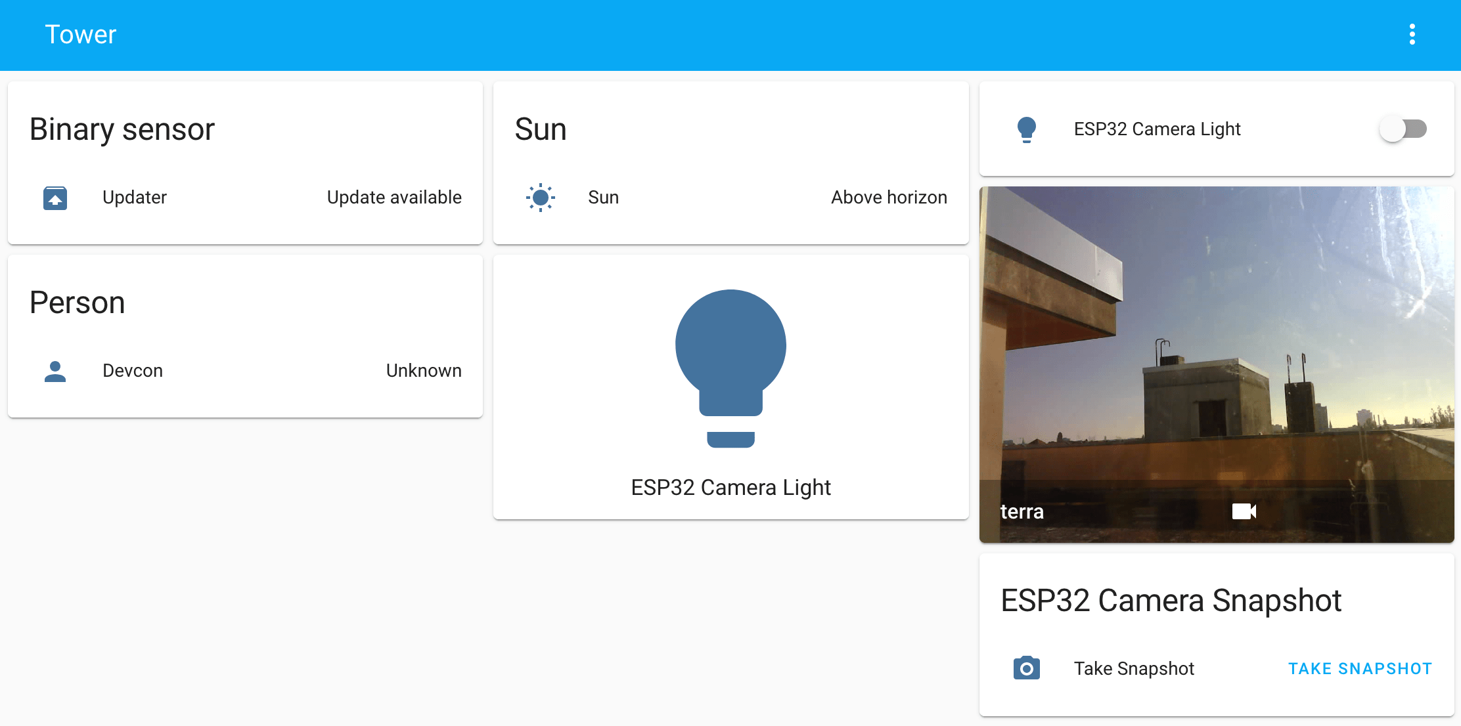The image size is (1461, 726).
Task: Open the Updater entity row label
Action: point(135,198)
